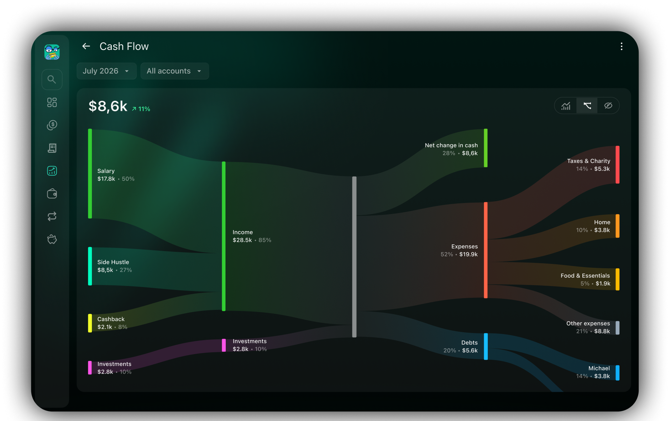Open the All accounts dropdown
The height and width of the screenshot is (421, 670).
click(x=174, y=71)
